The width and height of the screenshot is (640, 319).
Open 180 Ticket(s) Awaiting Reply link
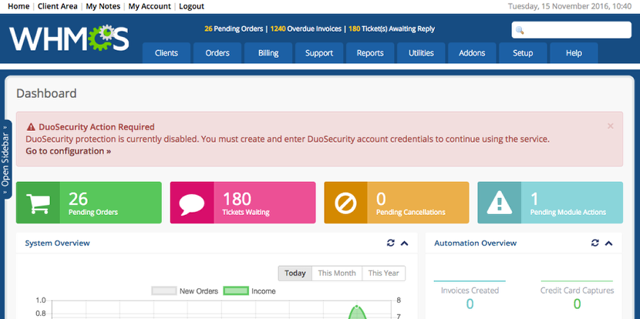tap(392, 29)
